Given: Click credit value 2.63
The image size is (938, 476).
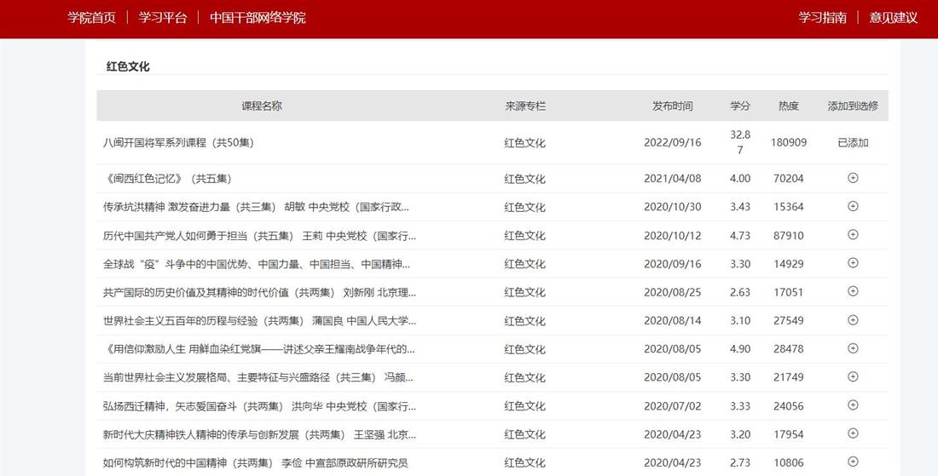Looking at the screenshot, I should 740,292.
